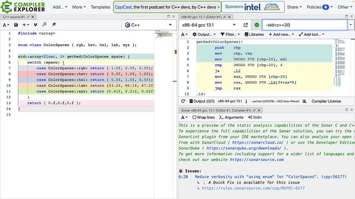Screen dimensions: 355x199
Task: Rename the C++ source #1 tab pencil icon
Action: pyautogui.click(x=28, y=17)
